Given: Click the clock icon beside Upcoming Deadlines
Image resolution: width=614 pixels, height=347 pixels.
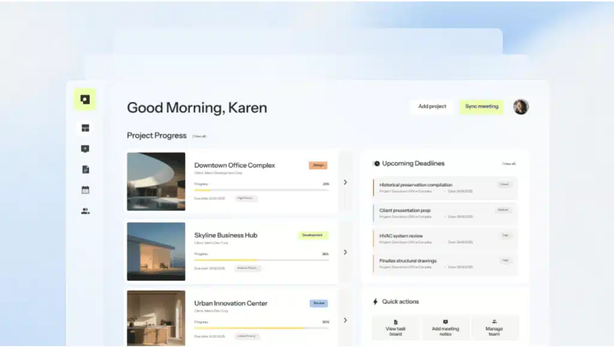Looking at the screenshot, I should pos(377,164).
